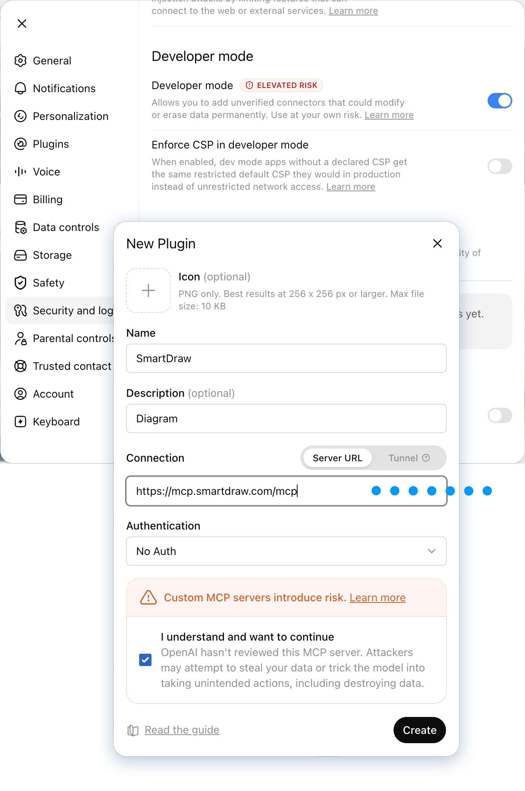This screenshot has width=525, height=791.
Task: Click the Tunnel help question-mark icon
Action: [426, 458]
